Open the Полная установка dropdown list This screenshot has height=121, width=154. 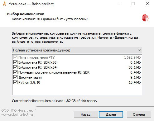tap(77, 50)
